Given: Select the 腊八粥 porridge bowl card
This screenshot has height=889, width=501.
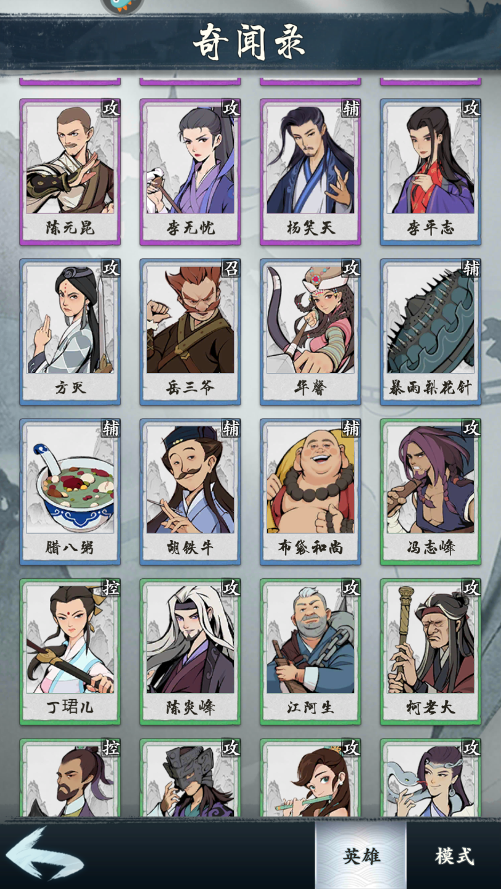Looking at the screenshot, I should 70,491.
